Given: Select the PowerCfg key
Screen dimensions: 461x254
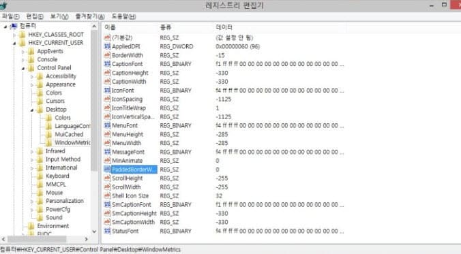Looking at the screenshot, I should click(x=58, y=209).
